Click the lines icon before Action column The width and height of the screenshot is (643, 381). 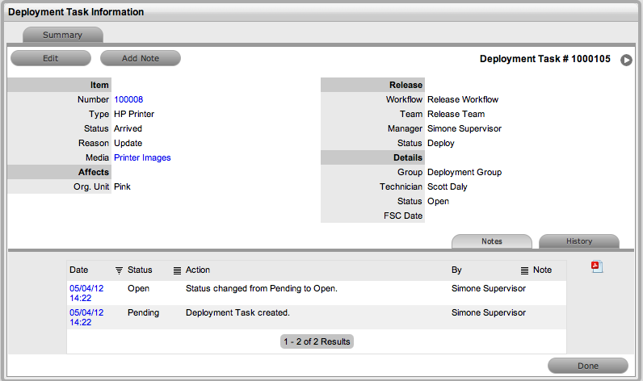click(177, 270)
